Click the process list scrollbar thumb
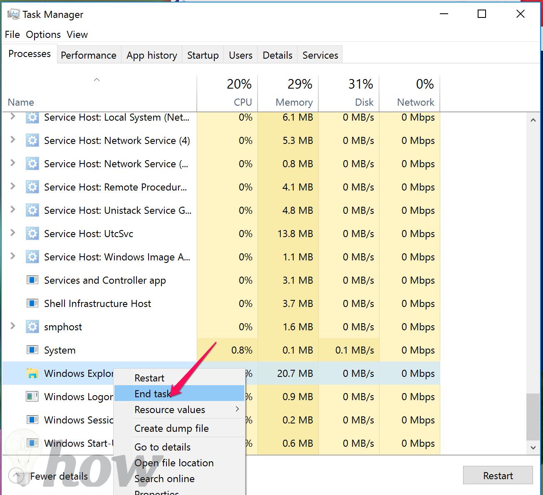Image resolution: width=543 pixels, height=495 pixels. point(533,417)
